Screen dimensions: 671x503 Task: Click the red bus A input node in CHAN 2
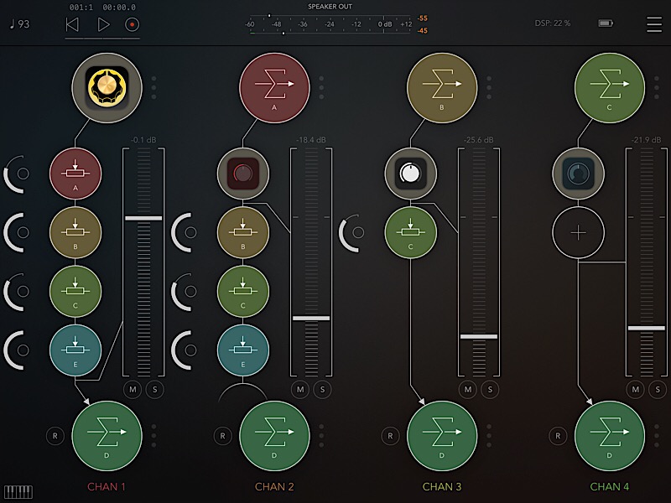(x=274, y=87)
